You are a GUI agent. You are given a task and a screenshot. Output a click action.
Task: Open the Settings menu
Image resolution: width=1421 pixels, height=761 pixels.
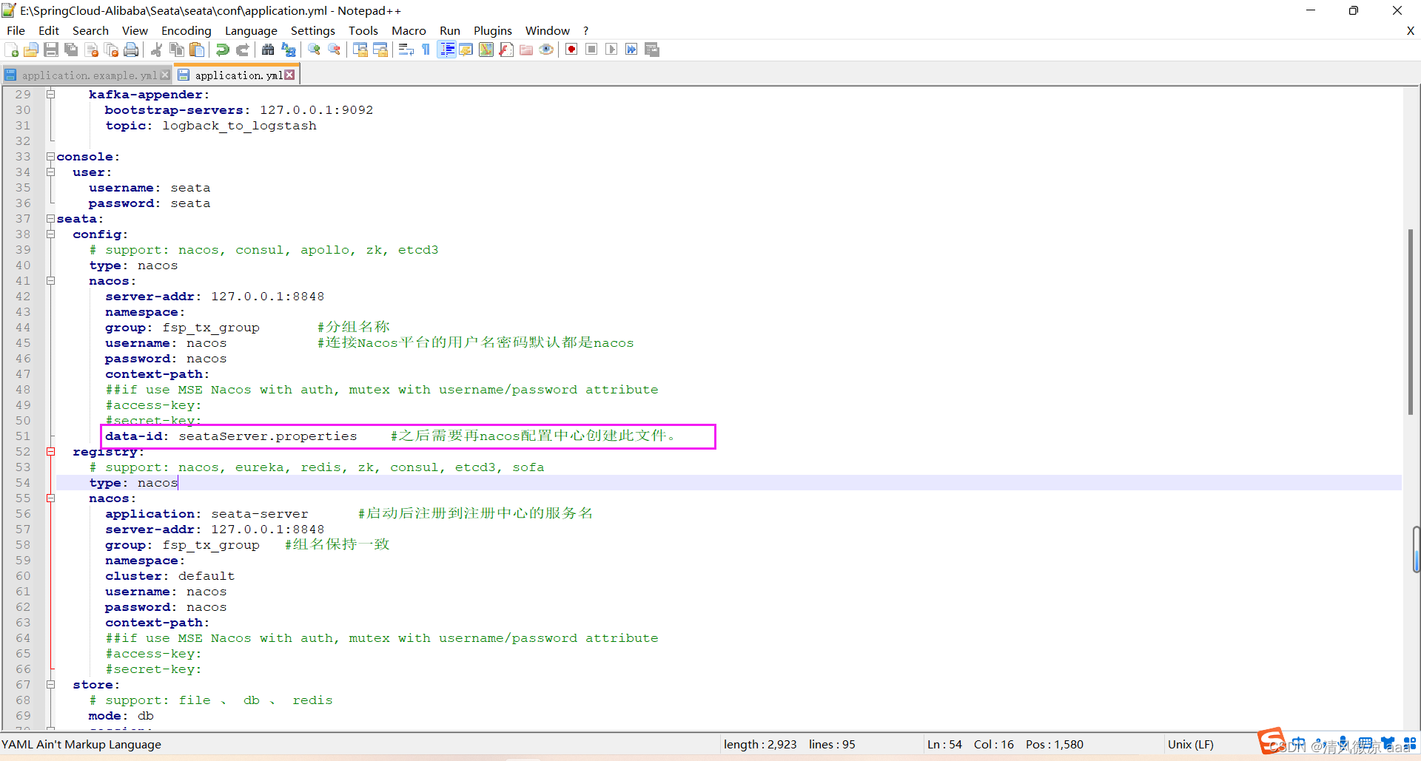tap(313, 30)
